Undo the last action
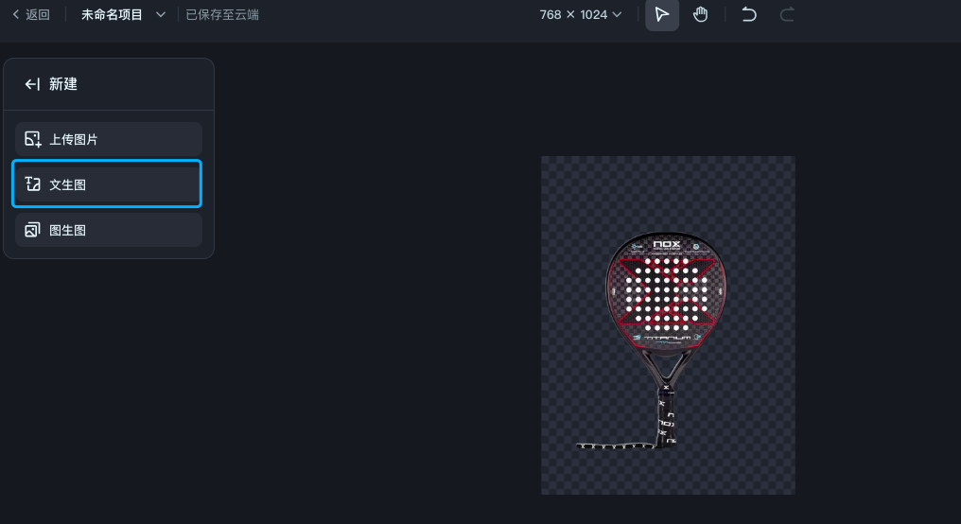961x524 pixels. (749, 15)
